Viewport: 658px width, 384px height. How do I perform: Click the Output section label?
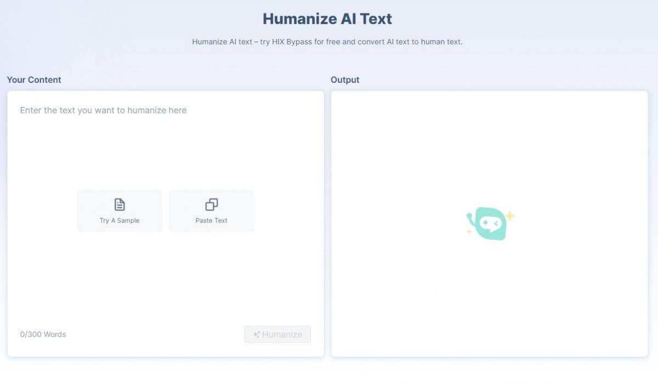pyautogui.click(x=344, y=79)
